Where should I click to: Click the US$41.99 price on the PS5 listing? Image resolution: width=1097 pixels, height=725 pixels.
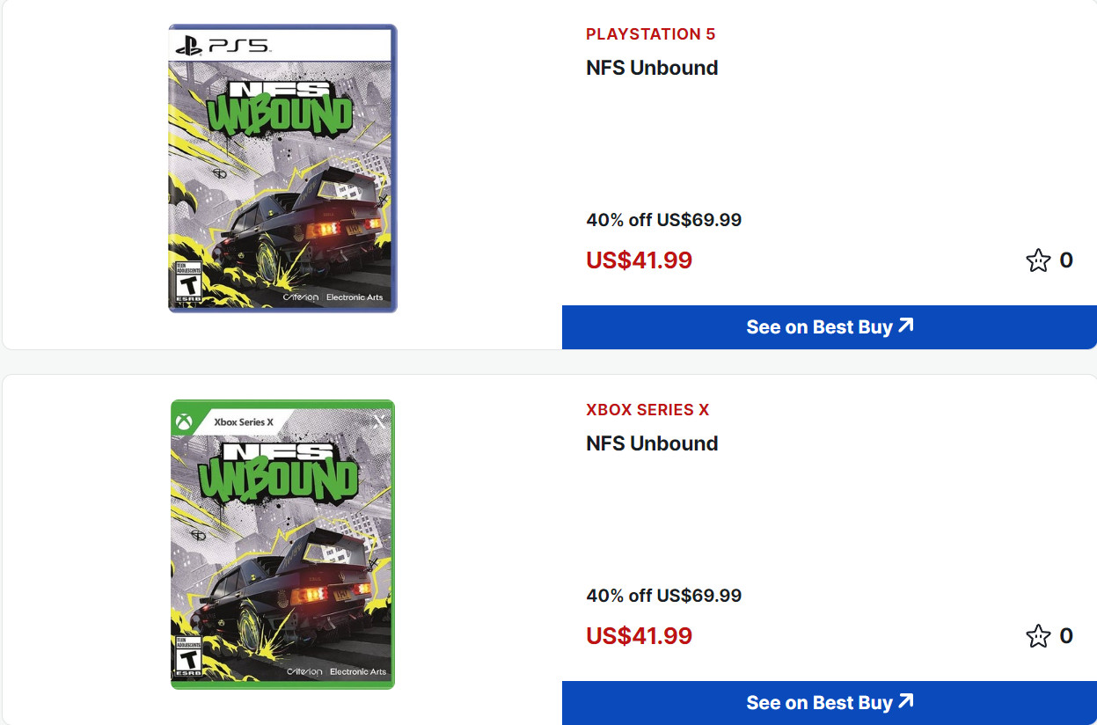click(639, 260)
